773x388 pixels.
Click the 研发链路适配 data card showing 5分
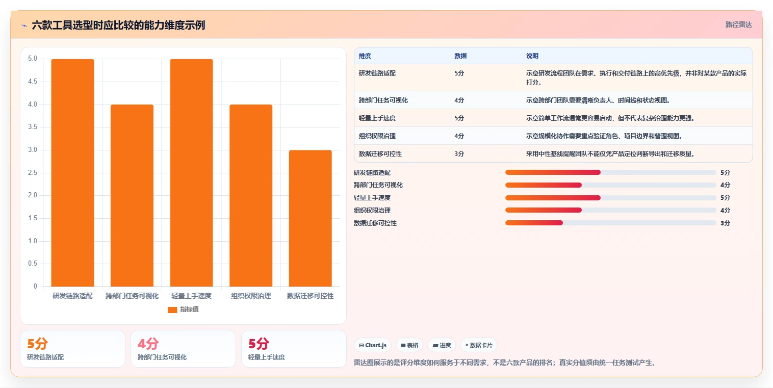coord(72,349)
